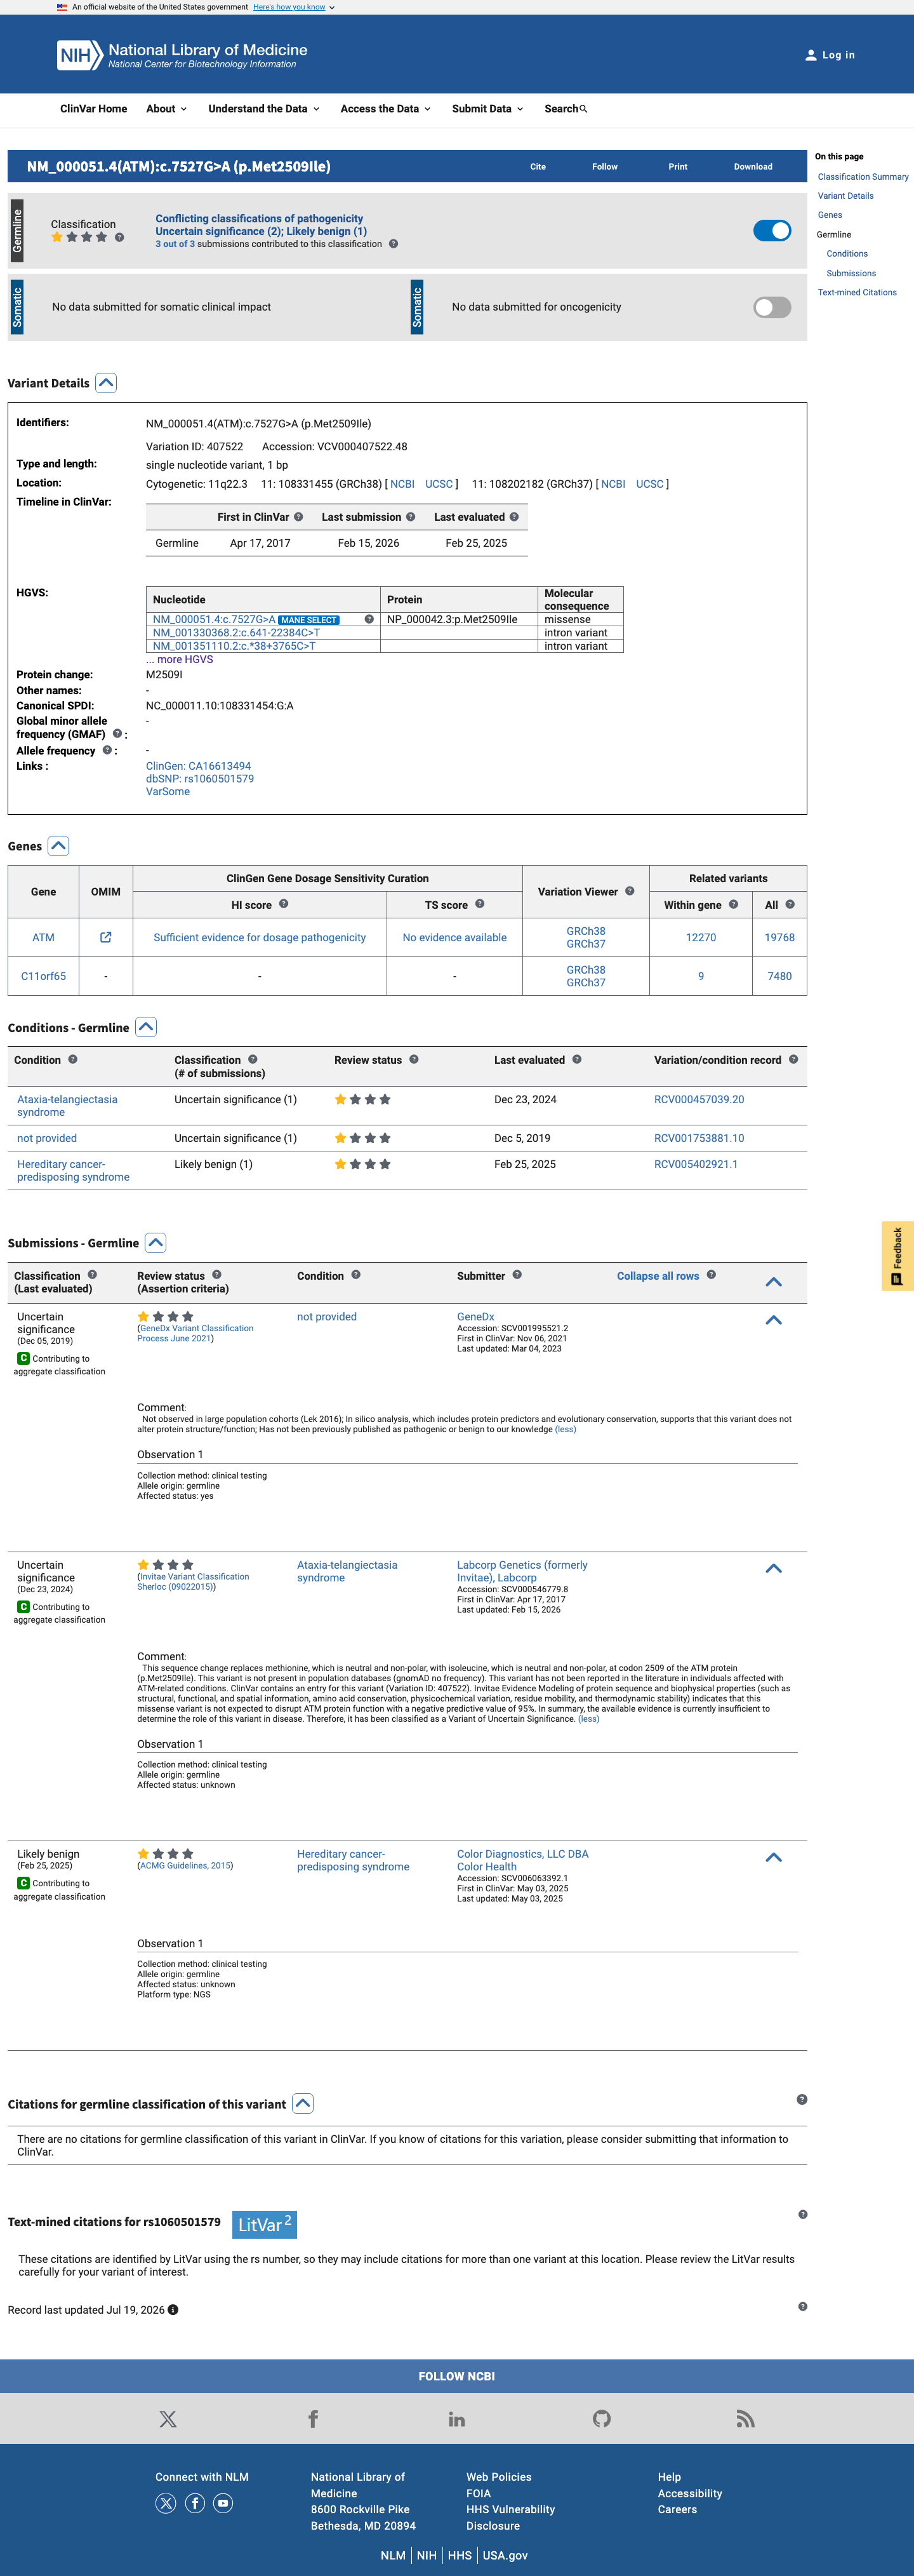Click help icon next to Collapse all rows

(710, 1275)
